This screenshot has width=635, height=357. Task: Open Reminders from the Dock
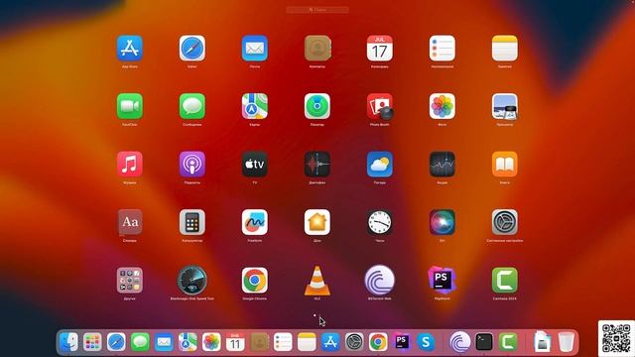pos(283,342)
